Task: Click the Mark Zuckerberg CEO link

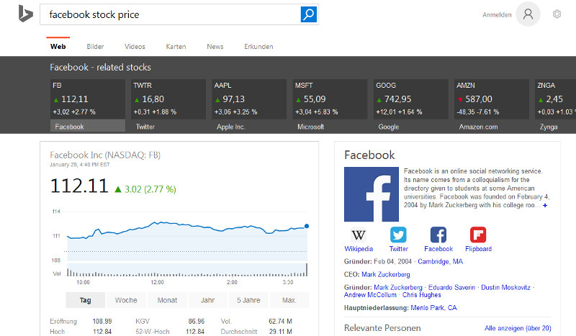Action: click(x=386, y=274)
